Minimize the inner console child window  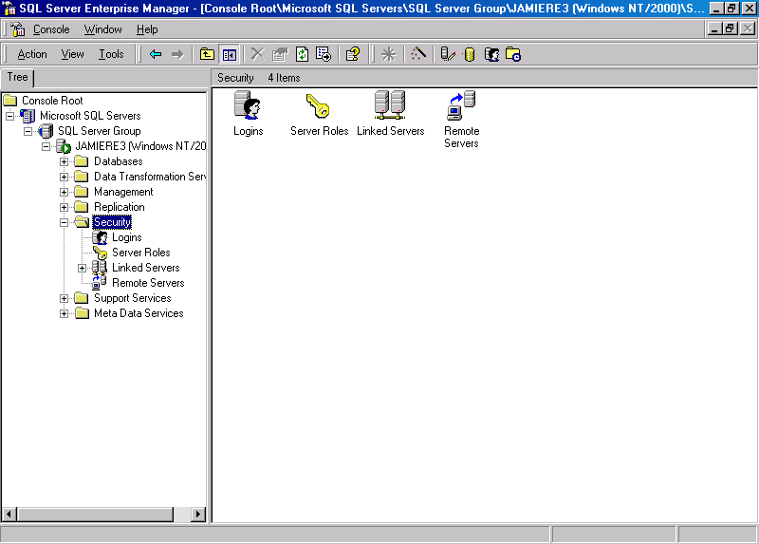(714, 29)
